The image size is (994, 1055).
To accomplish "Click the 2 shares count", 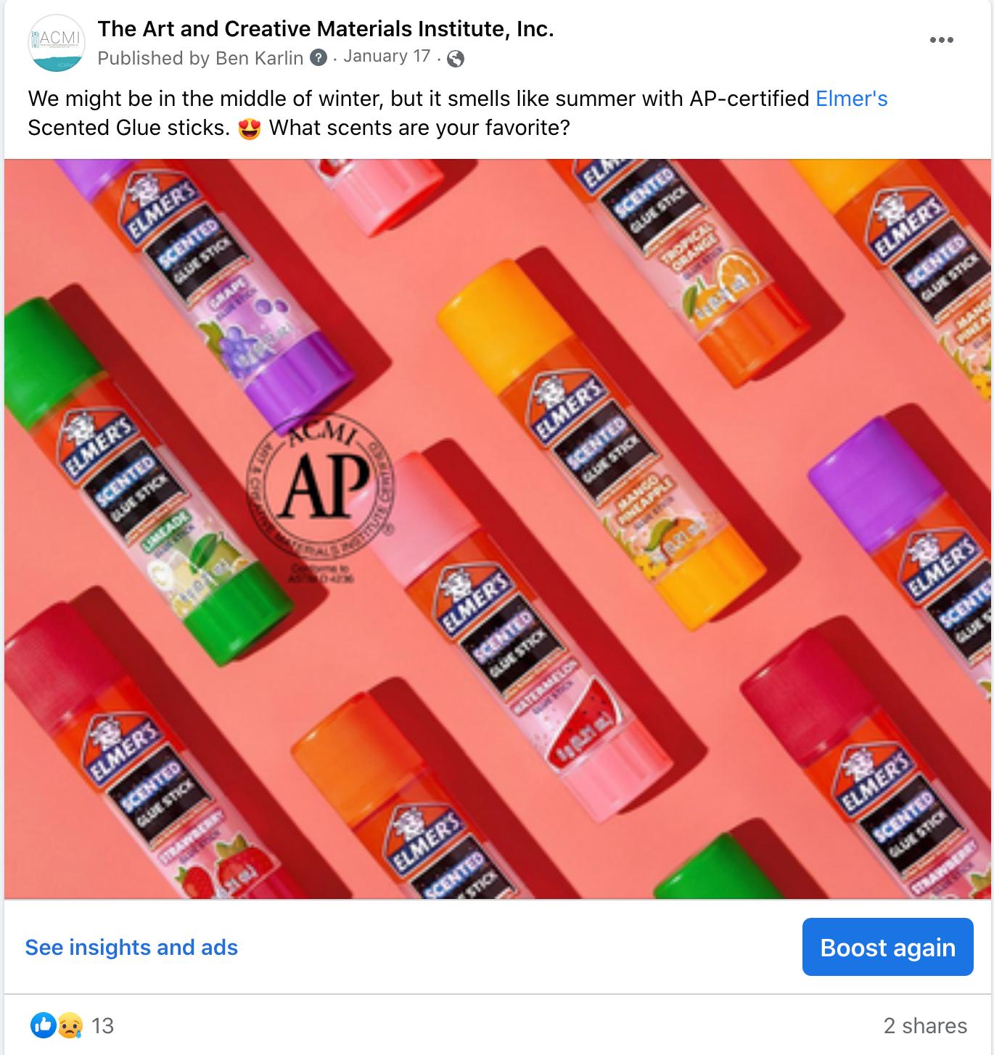I will (x=925, y=1025).
